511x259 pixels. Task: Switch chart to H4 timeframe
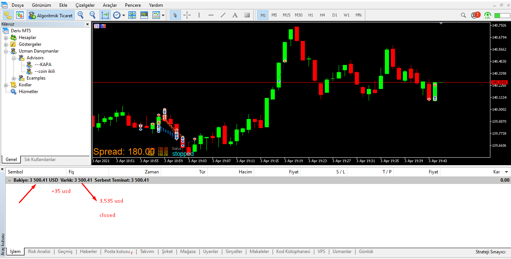point(323,15)
